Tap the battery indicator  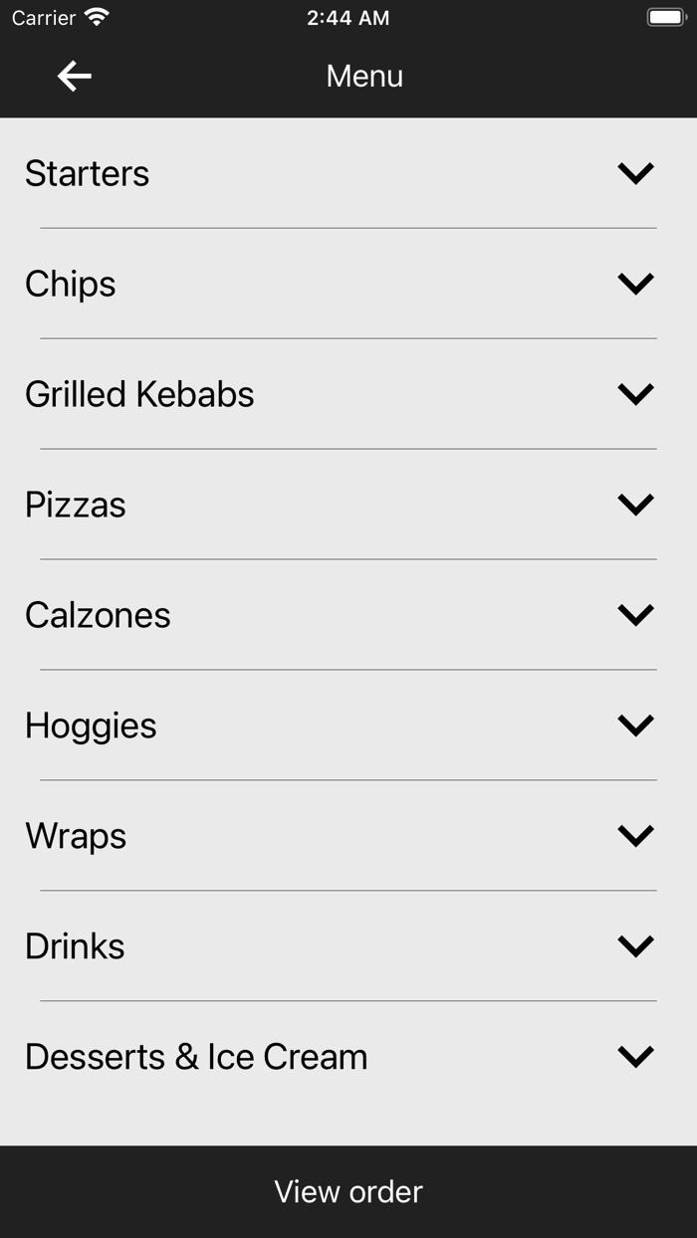point(665,15)
